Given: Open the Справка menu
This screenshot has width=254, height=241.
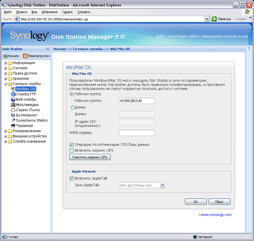Looking at the screenshot, I should (83, 12).
